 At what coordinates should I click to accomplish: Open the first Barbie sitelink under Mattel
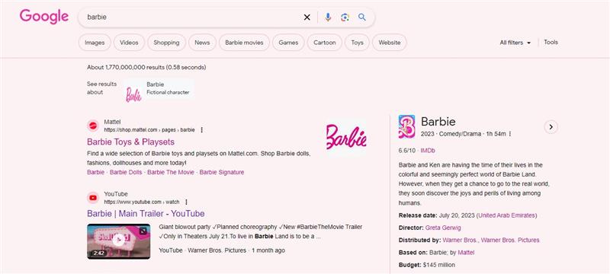pos(96,172)
